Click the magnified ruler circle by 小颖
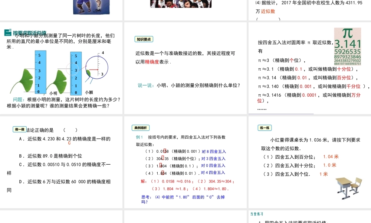This screenshot has height=223, width=371. coord(97,67)
